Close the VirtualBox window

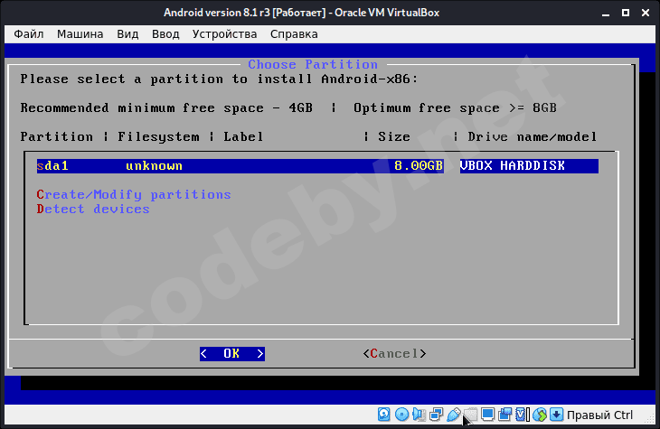tap(646, 13)
